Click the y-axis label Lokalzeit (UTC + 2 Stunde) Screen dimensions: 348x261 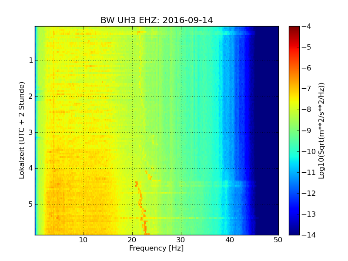coord(21,130)
